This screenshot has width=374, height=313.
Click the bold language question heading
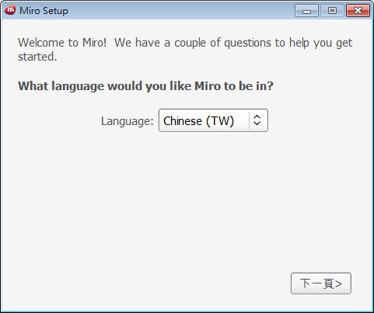[x=145, y=86]
